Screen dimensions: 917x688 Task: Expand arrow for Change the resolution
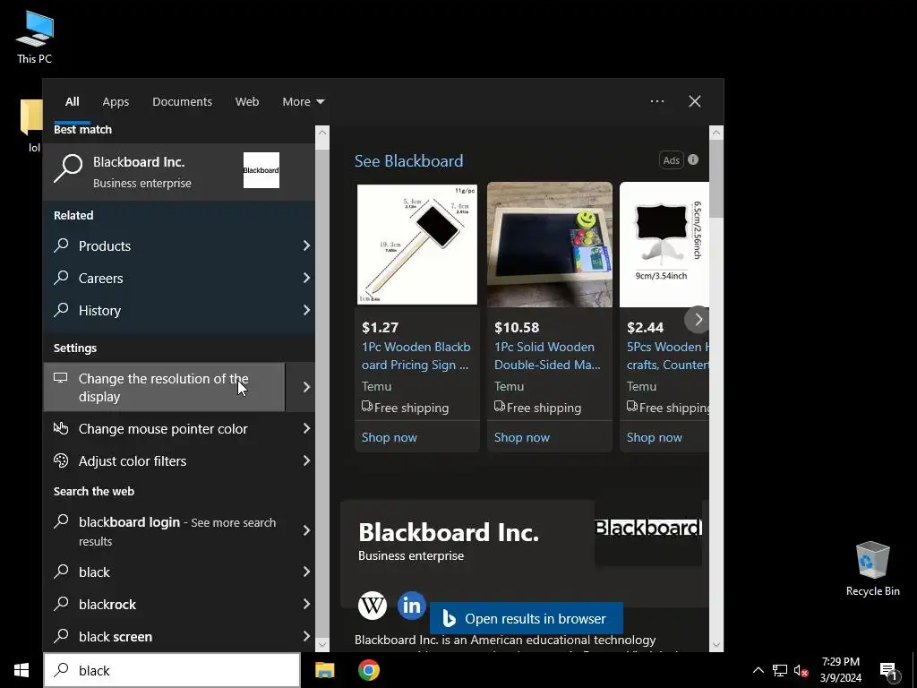tap(306, 387)
